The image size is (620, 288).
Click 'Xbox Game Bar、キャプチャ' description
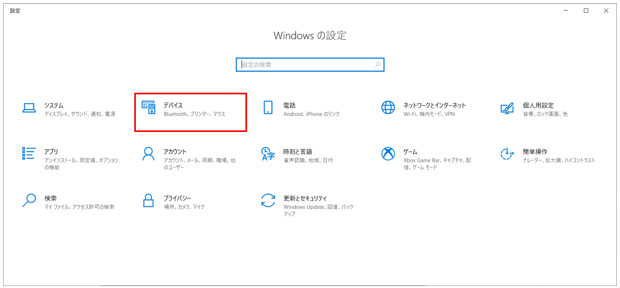(x=437, y=164)
